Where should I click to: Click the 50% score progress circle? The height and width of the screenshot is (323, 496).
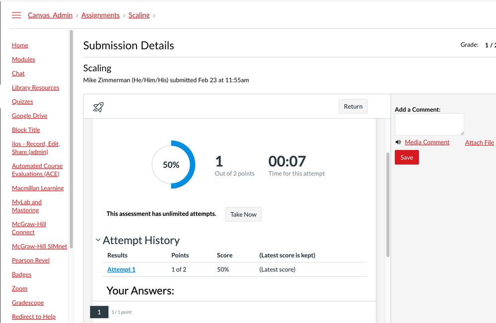[x=171, y=165]
